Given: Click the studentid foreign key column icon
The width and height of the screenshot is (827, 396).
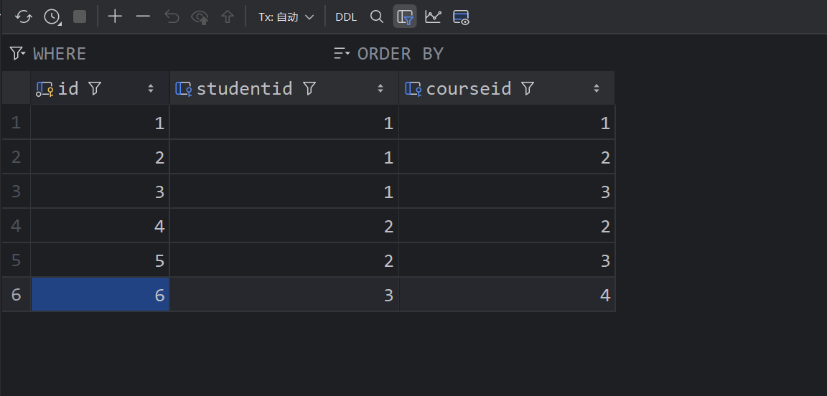Looking at the screenshot, I should (184, 88).
